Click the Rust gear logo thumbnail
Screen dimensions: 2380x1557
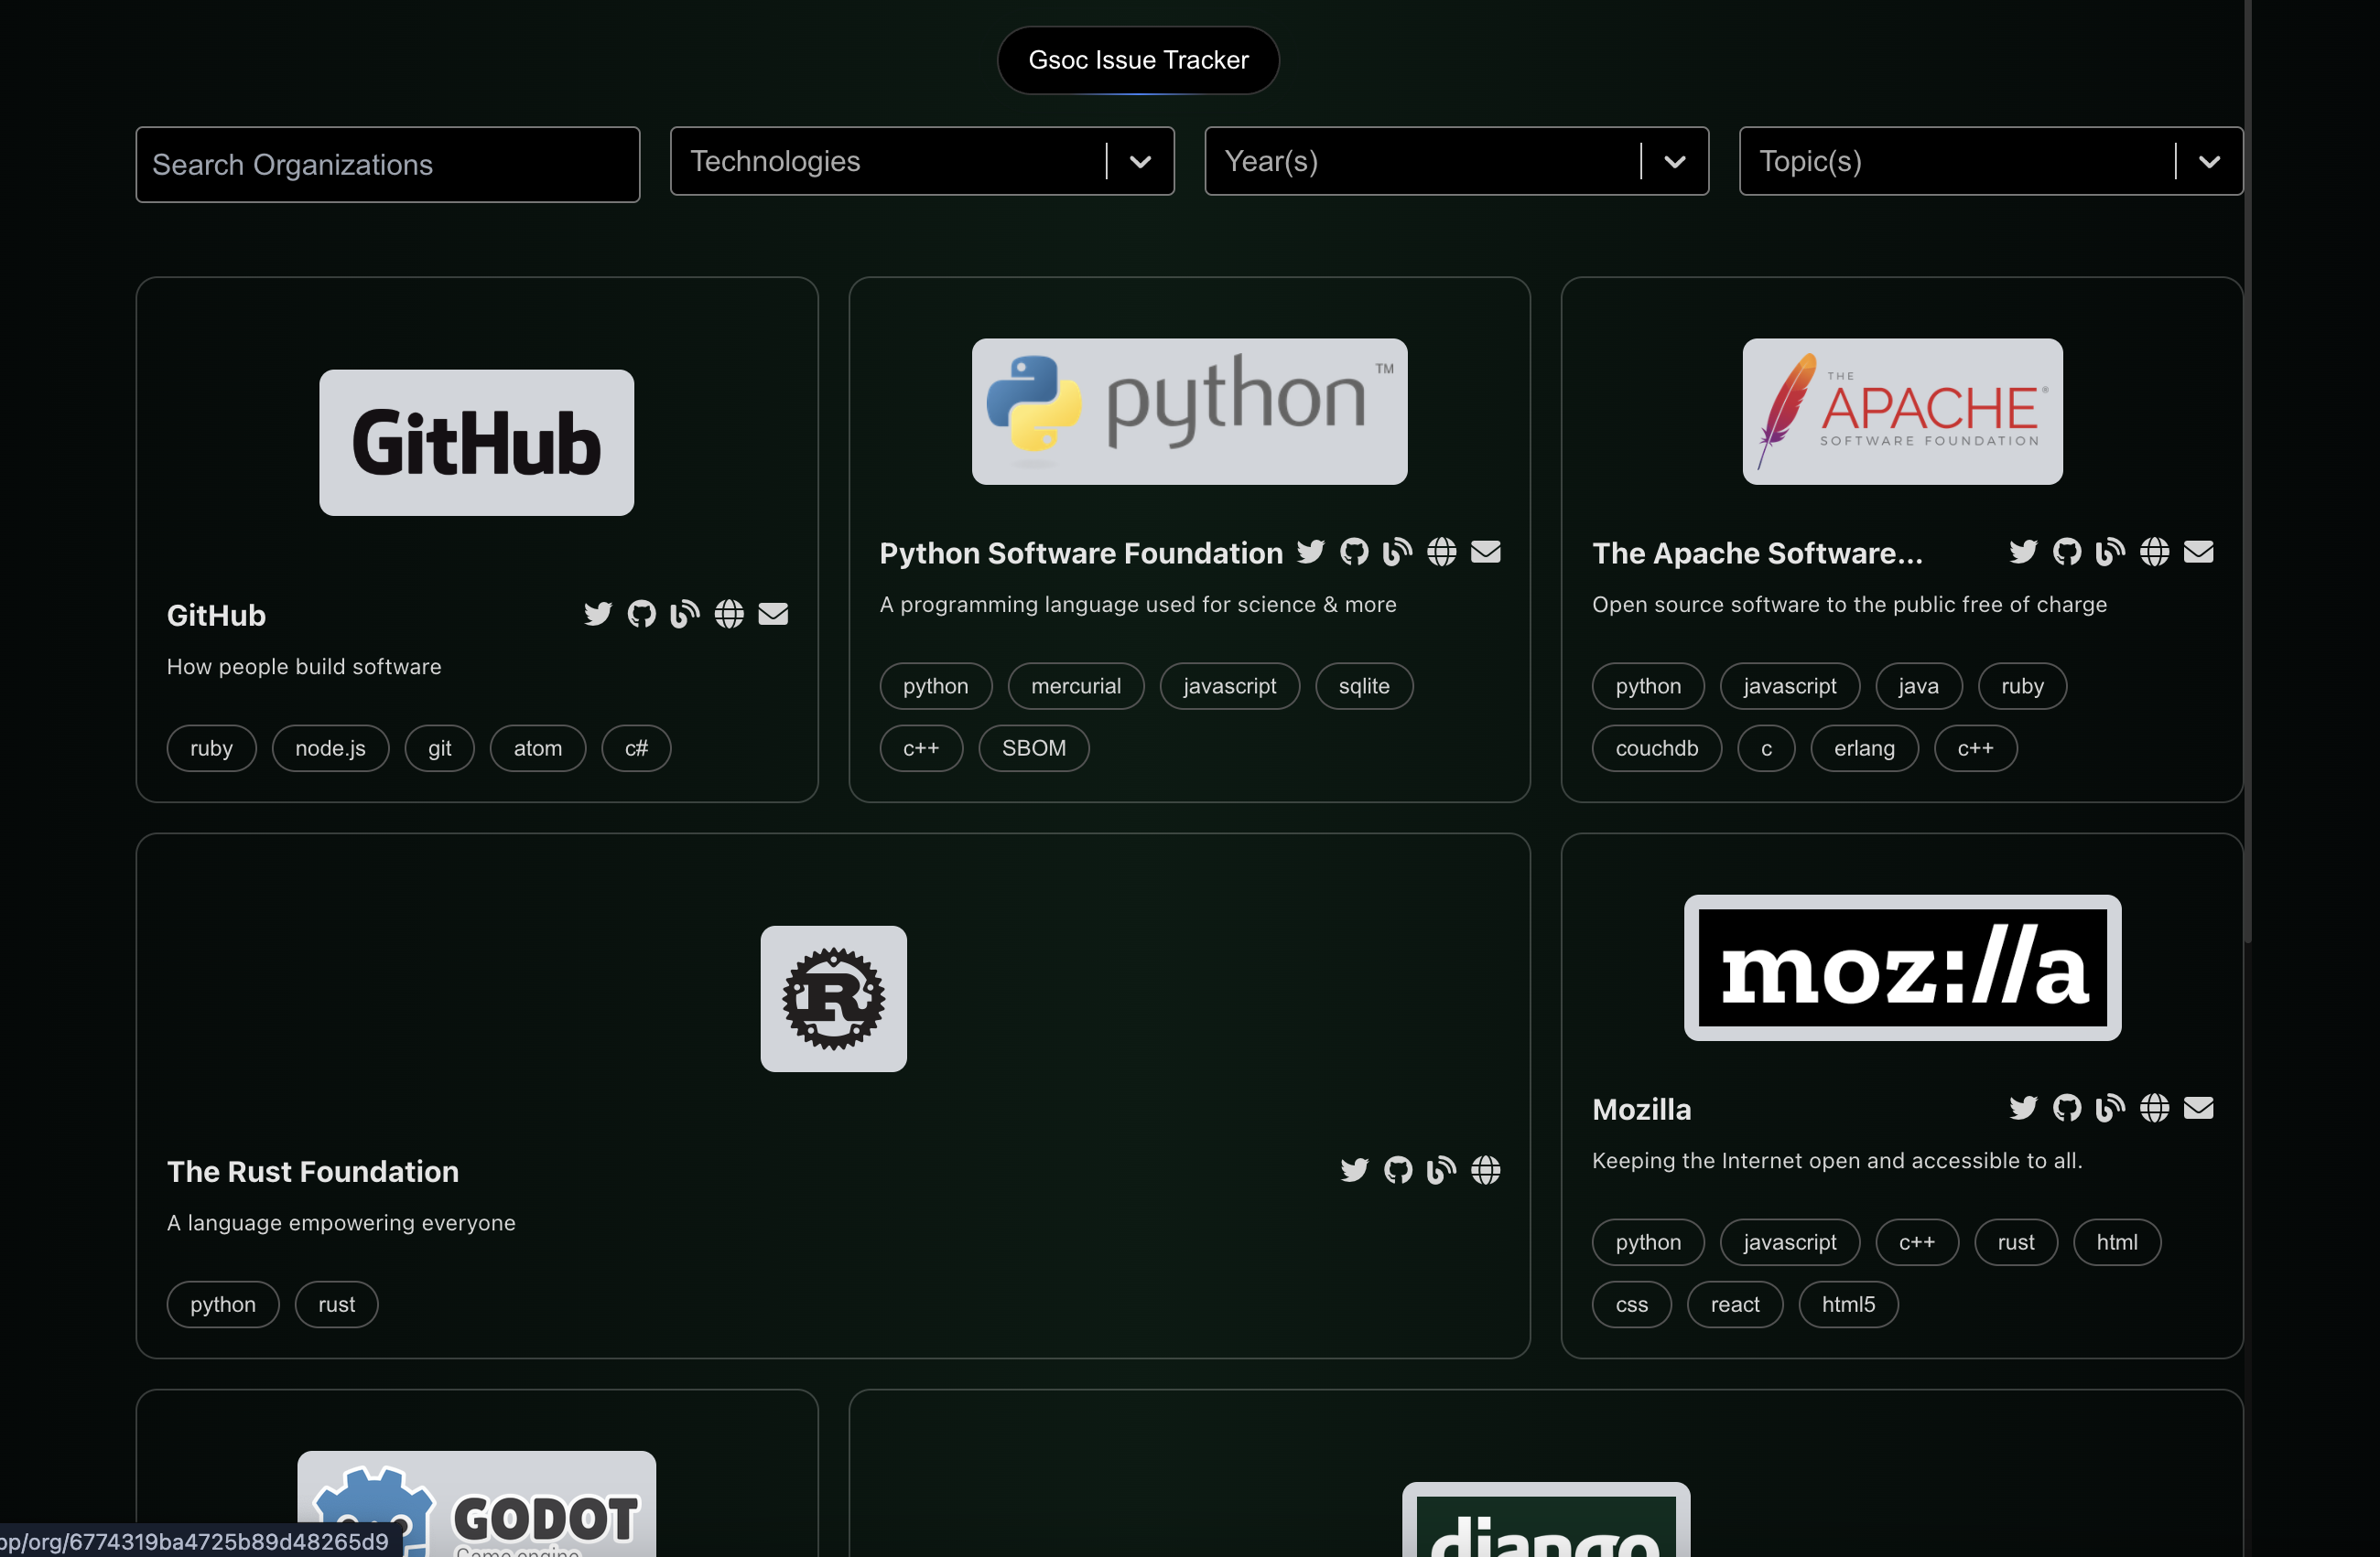833,998
